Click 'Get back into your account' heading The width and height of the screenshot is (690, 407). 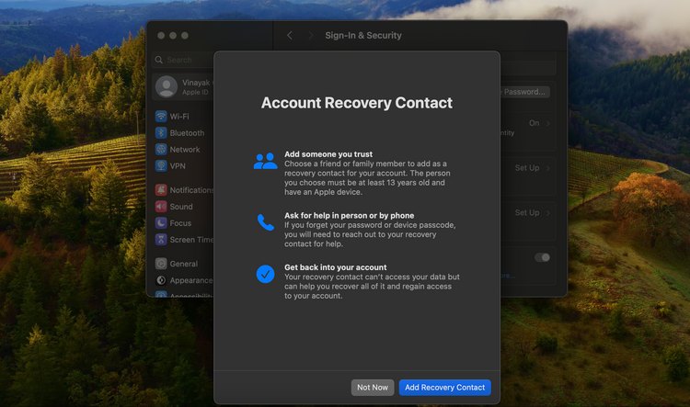coord(335,267)
